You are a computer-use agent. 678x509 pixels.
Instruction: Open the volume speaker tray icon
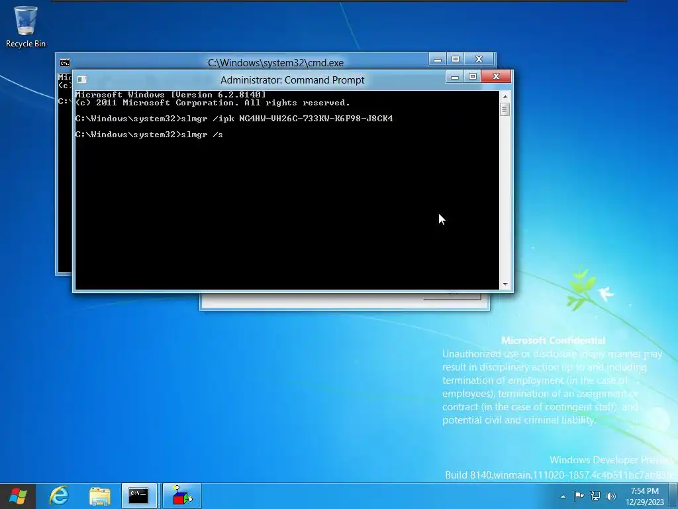(x=610, y=496)
